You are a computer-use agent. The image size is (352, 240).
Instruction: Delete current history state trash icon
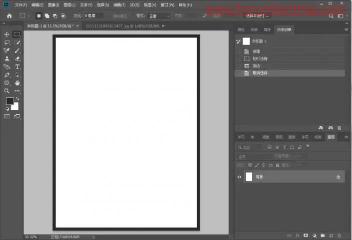(340, 128)
